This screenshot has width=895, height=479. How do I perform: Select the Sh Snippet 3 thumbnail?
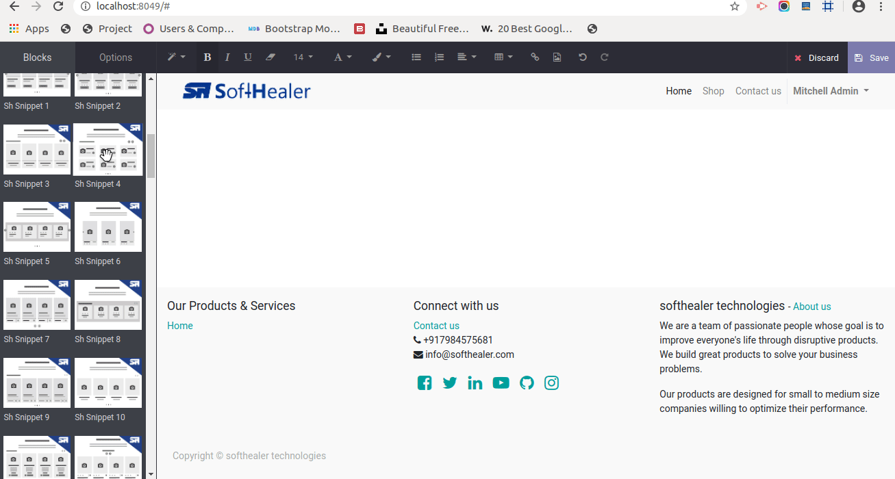click(x=37, y=149)
